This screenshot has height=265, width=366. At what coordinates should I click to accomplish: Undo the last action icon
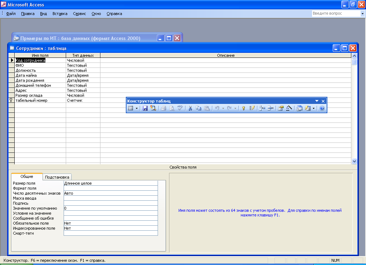tap(217, 108)
